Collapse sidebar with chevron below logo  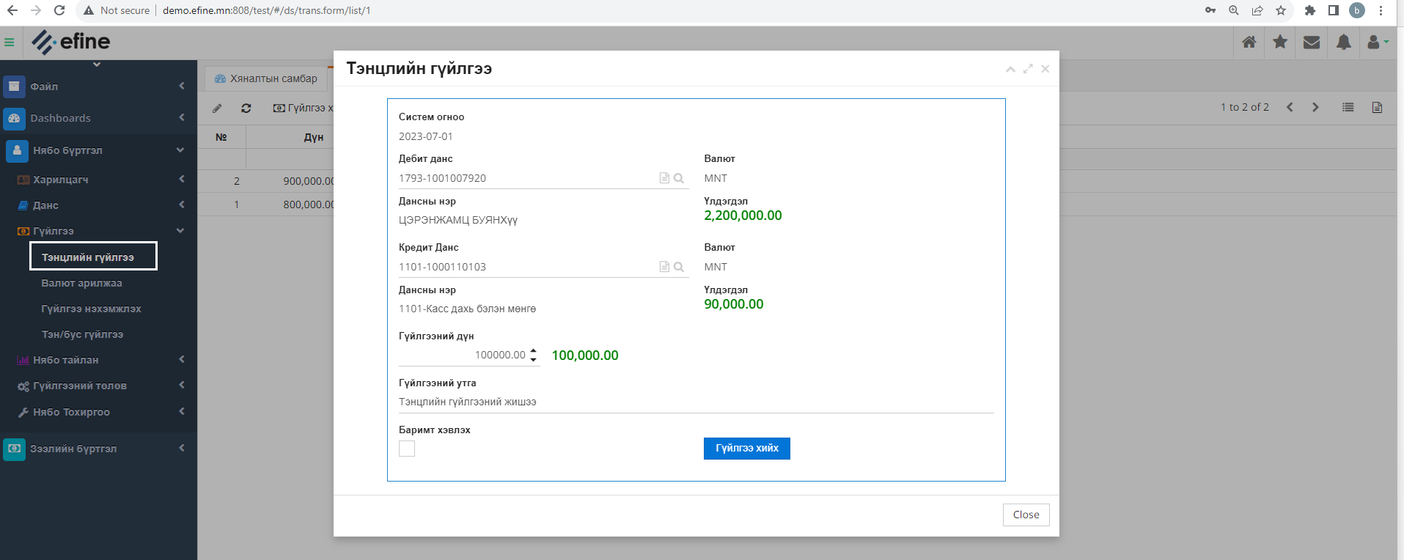pyautogui.click(x=96, y=65)
